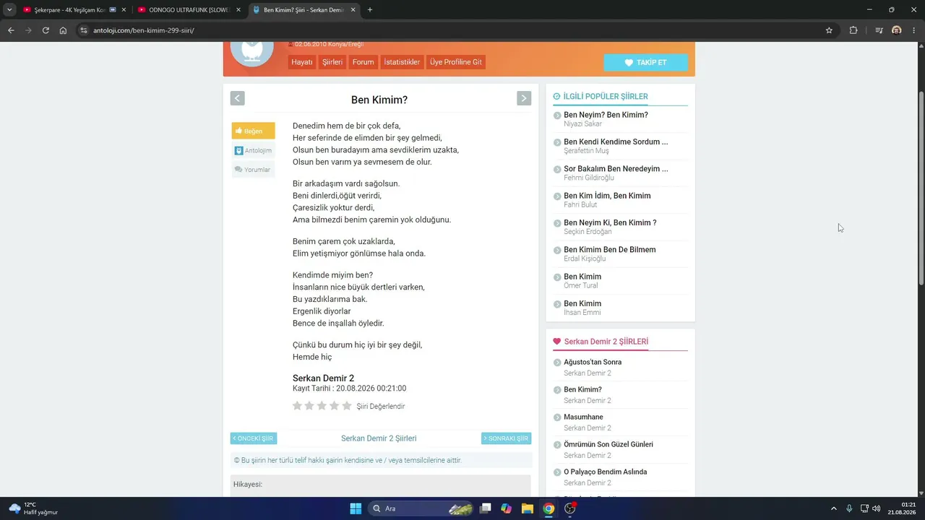Click the page vertical scrollbar
Image resolution: width=925 pixels, height=520 pixels.
[x=921, y=188]
